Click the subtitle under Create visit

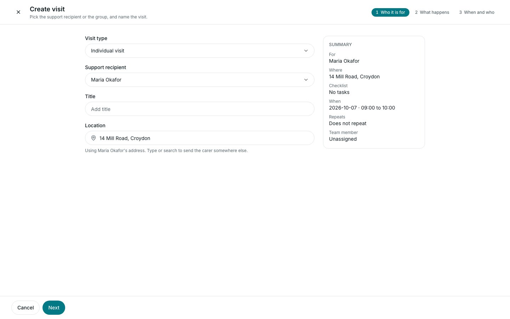click(89, 17)
